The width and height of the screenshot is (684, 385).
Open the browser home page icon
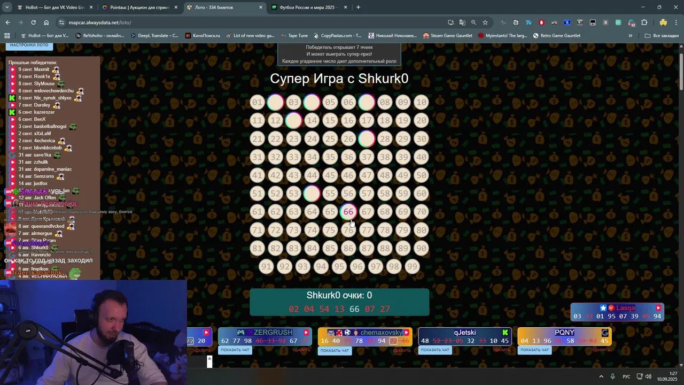(46, 22)
